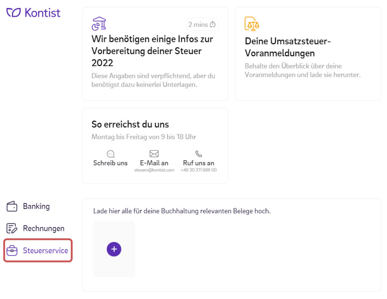Screen dimensions: 387x299
Task: Click the Kontist logo
Action: 33,13
